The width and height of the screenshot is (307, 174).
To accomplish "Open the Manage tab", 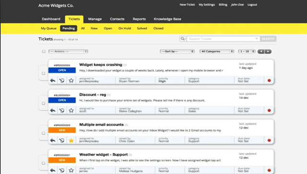I will click(x=95, y=19).
